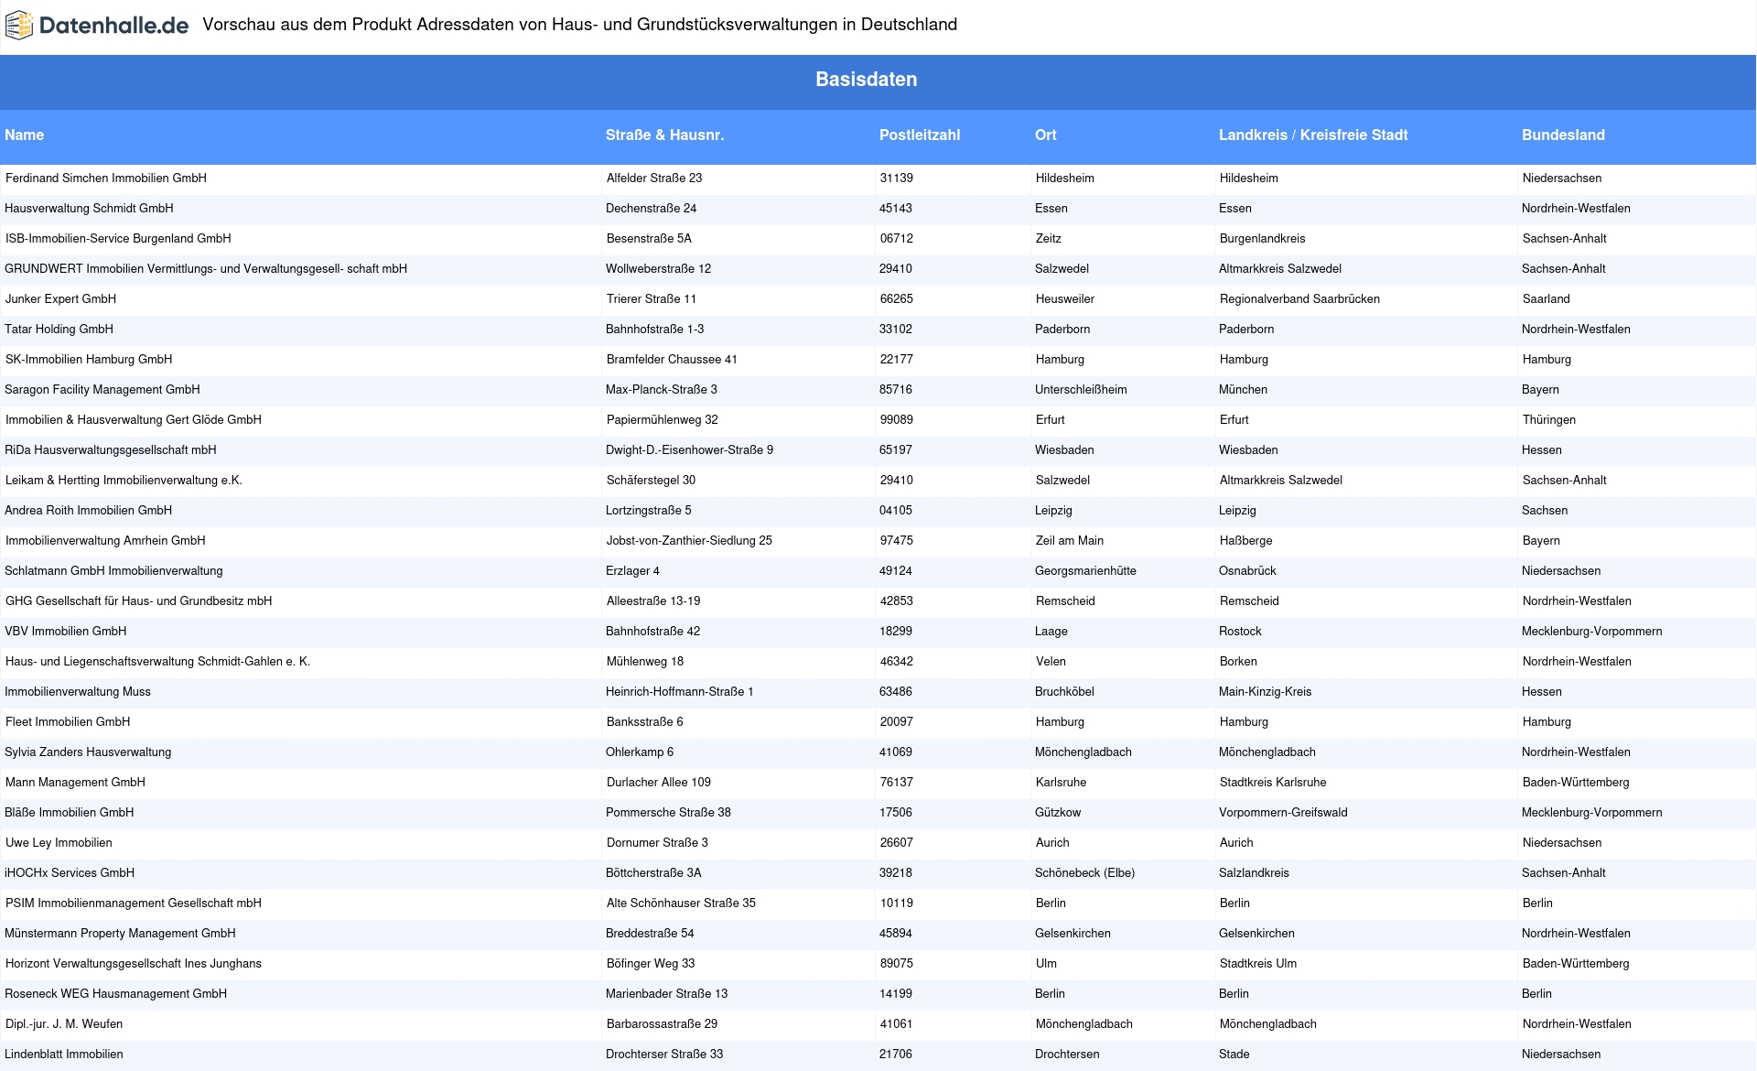Click district Main-Kinzig-Kreis
This screenshot has height=1071, width=1757.
[x=1265, y=692]
